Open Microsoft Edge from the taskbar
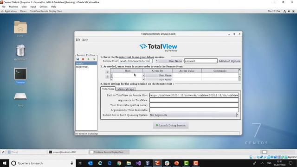Image resolution: width=297 pixels, height=167 pixels. pos(110,163)
